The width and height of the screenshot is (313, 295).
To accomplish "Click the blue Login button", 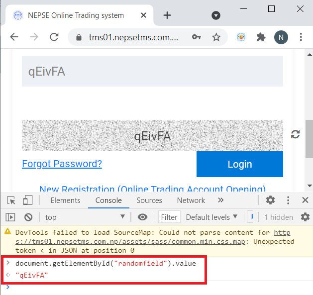I will [240, 164].
